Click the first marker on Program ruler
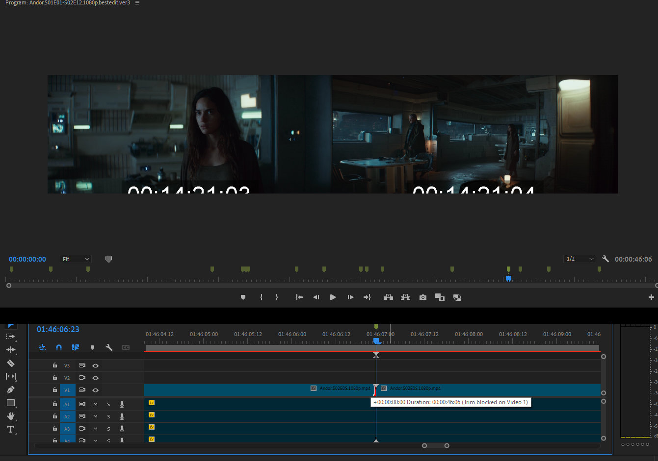 [x=11, y=269]
